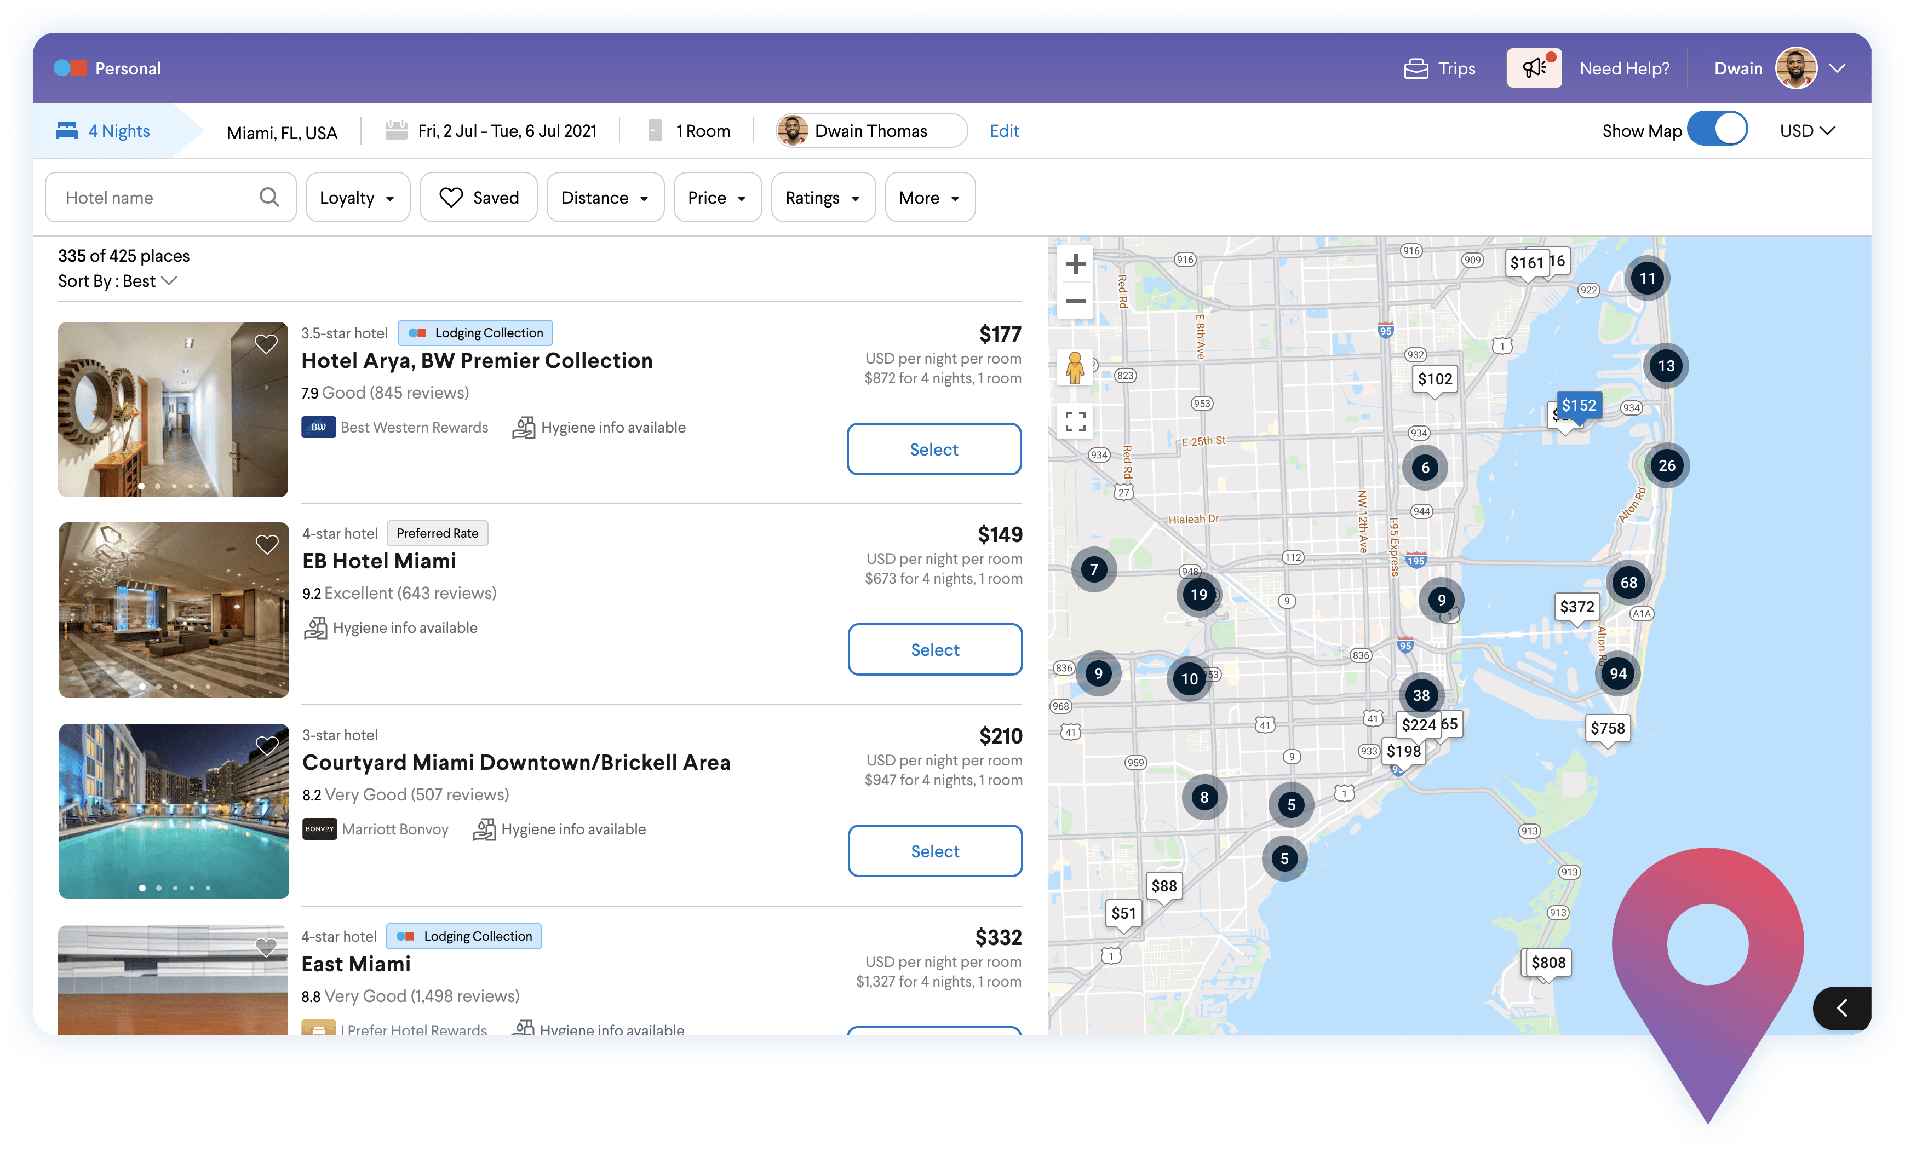Click the Best Western Rewards logo

coord(319,428)
